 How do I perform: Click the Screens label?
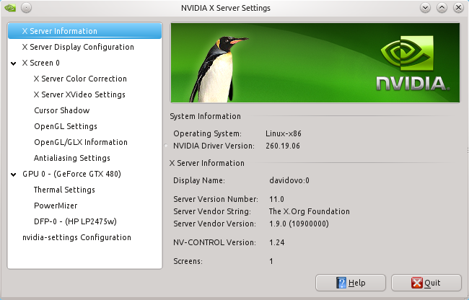188,261
